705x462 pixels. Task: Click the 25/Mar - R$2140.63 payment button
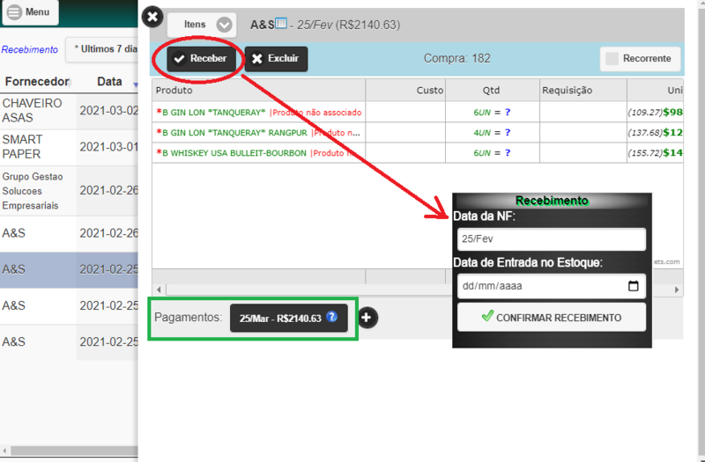pos(289,318)
